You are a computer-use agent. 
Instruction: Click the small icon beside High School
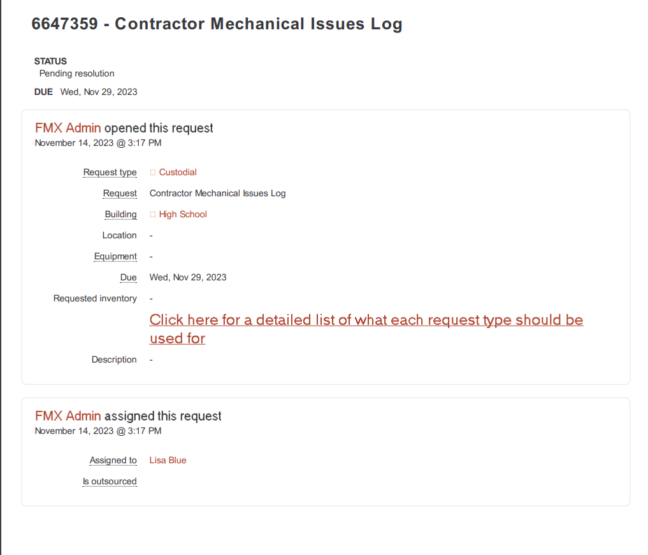coord(153,215)
